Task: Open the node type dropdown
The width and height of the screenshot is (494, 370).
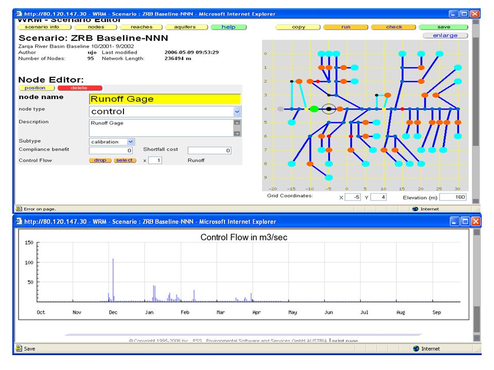Action: [x=237, y=112]
